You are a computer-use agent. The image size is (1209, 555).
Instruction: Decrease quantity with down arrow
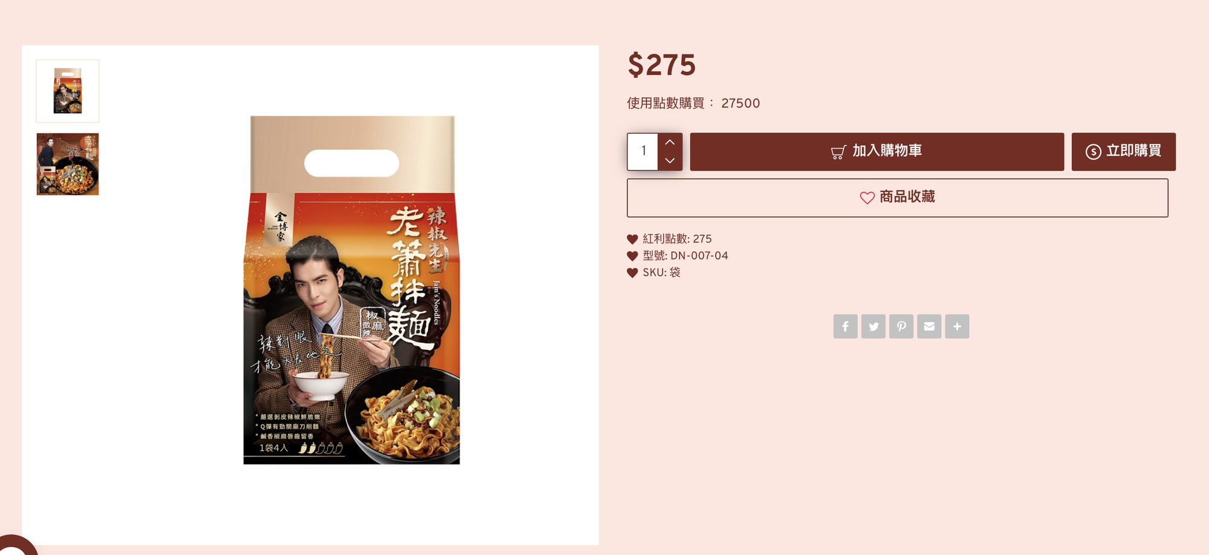click(670, 161)
